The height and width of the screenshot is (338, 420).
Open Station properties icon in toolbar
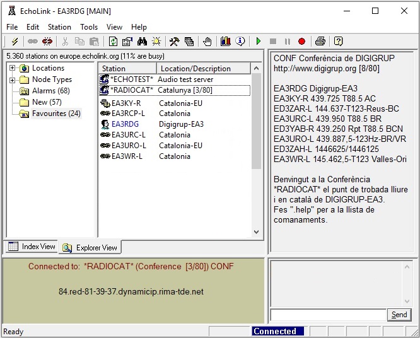pyautogui.click(x=127, y=41)
